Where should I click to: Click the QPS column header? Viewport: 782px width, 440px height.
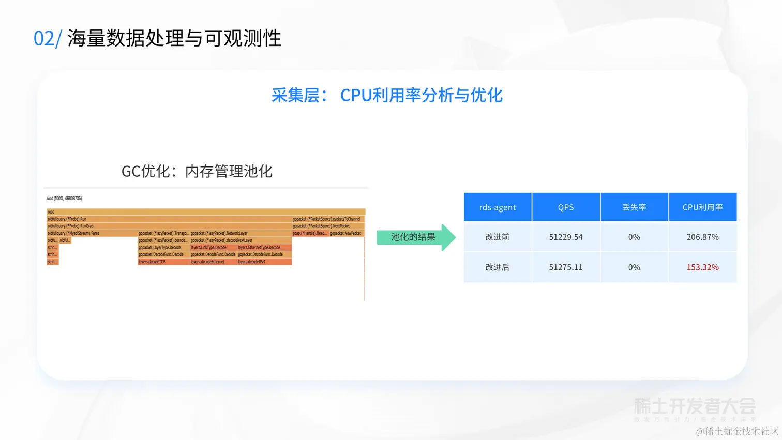click(x=566, y=207)
